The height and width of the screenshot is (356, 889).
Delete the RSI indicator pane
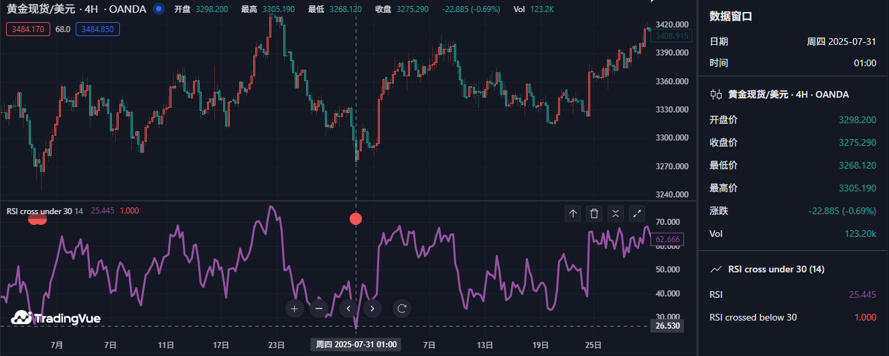(x=594, y=213)
